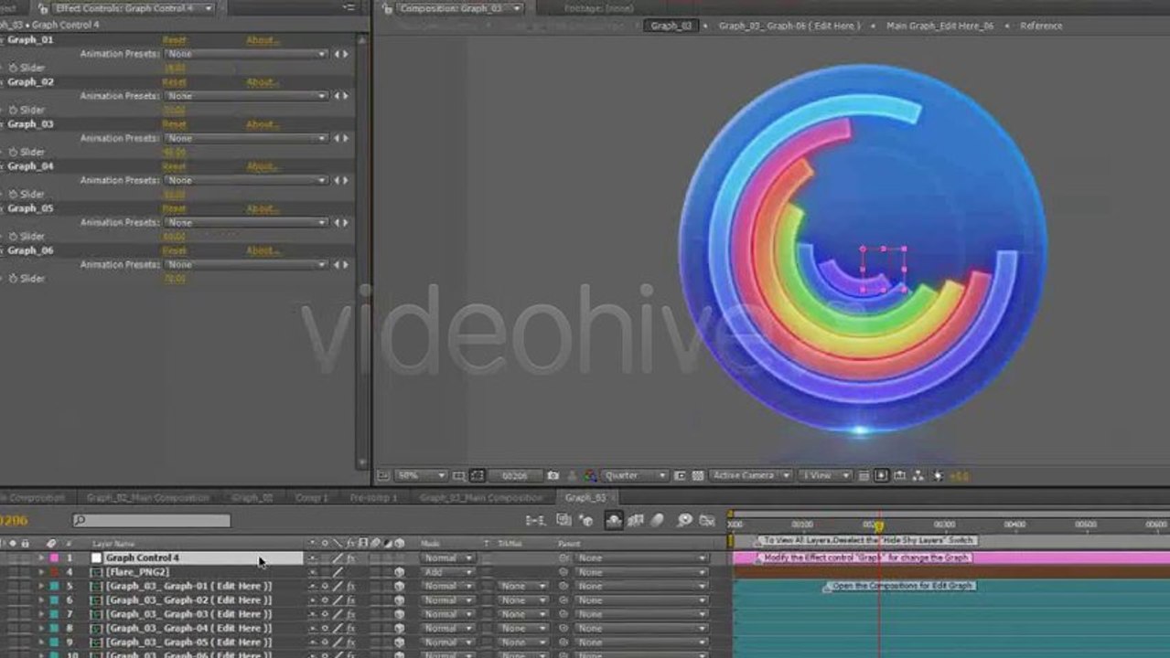Toggle the Hide Shy Layers switch
Screen dimensions: 1170x658
coord(614,520)
